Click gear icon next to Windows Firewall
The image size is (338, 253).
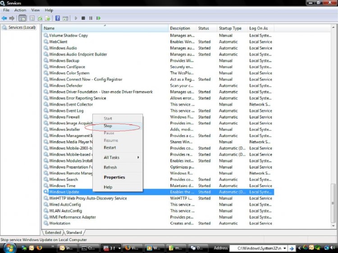click(x=46, y=117)
